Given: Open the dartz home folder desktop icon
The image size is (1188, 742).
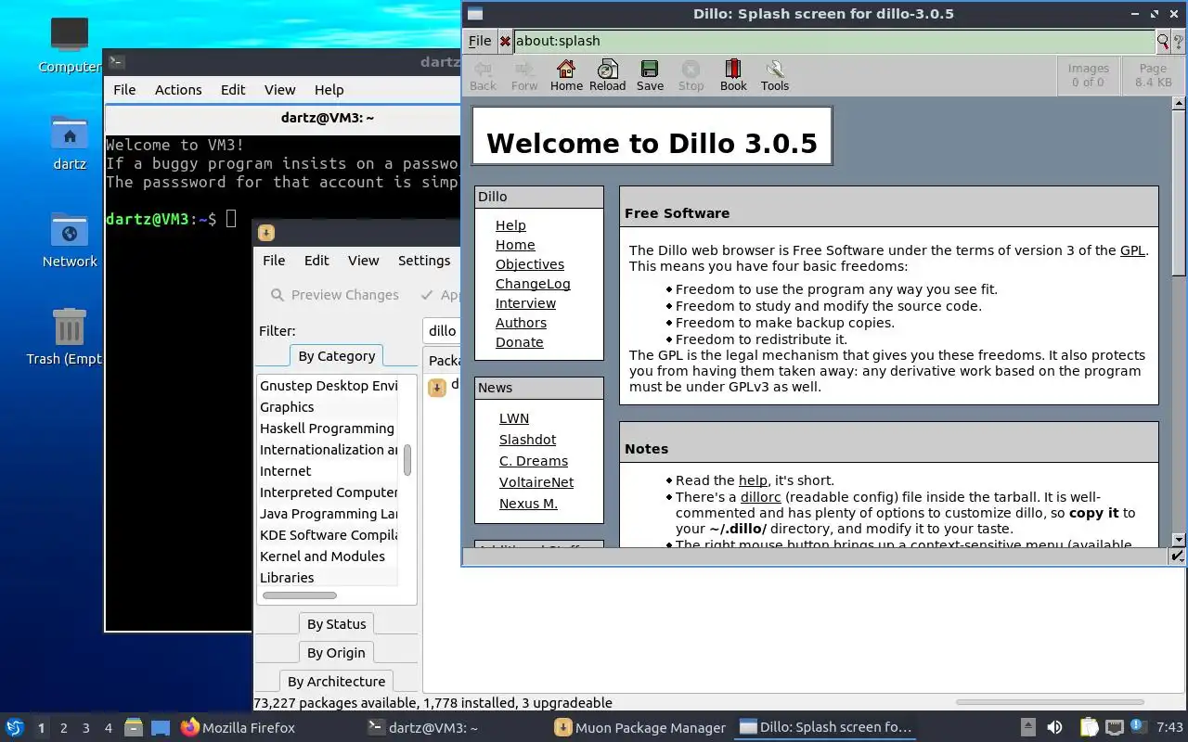Looking at the screenshot, I should [x=70, y=144].
